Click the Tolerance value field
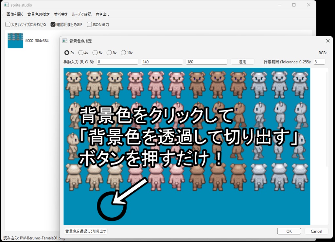Image resolution: width=335 pixels, height=242 pixels. click(x=319, y=61)
